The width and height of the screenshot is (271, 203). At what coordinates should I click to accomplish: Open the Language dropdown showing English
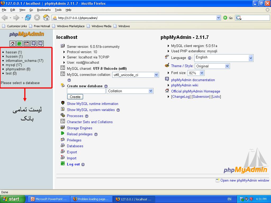[224, 58]
